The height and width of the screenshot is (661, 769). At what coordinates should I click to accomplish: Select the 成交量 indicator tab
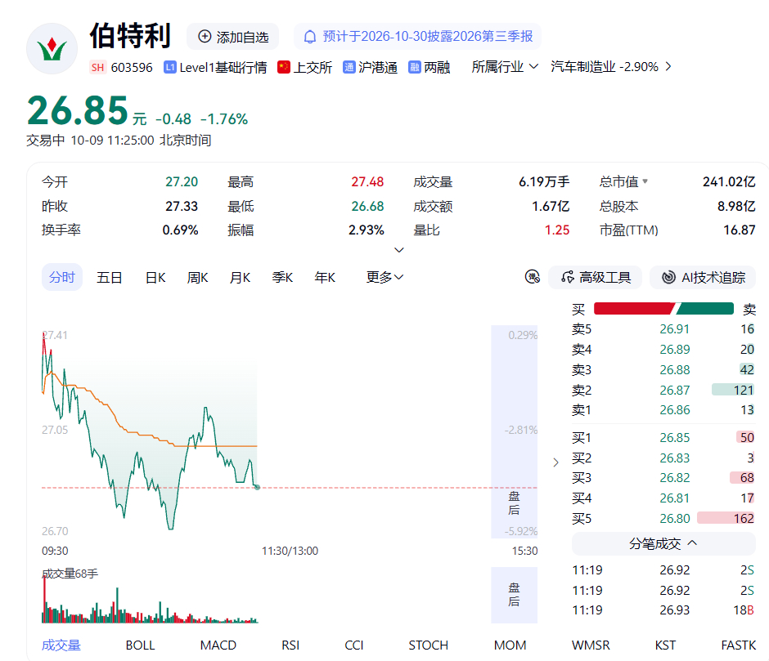tap(61, 645)
